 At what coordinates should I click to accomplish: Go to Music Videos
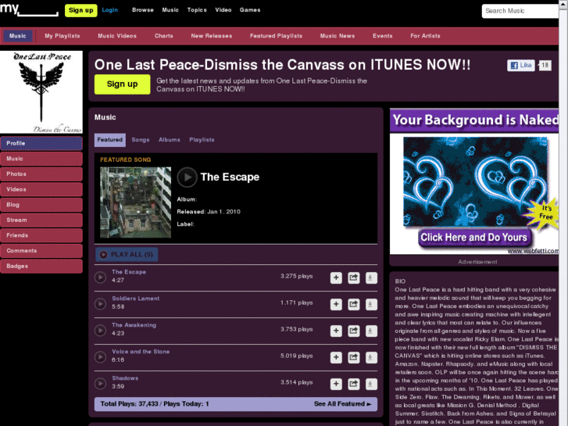click(117, 36)
